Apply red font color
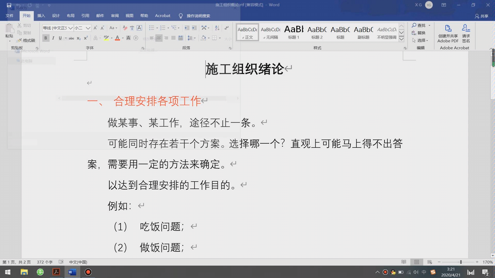 tap(117, 38)
